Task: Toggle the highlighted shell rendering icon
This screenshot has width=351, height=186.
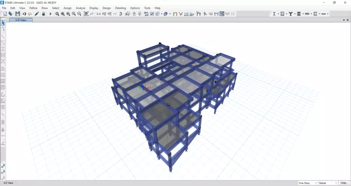Action: click(x=222, y=14)
